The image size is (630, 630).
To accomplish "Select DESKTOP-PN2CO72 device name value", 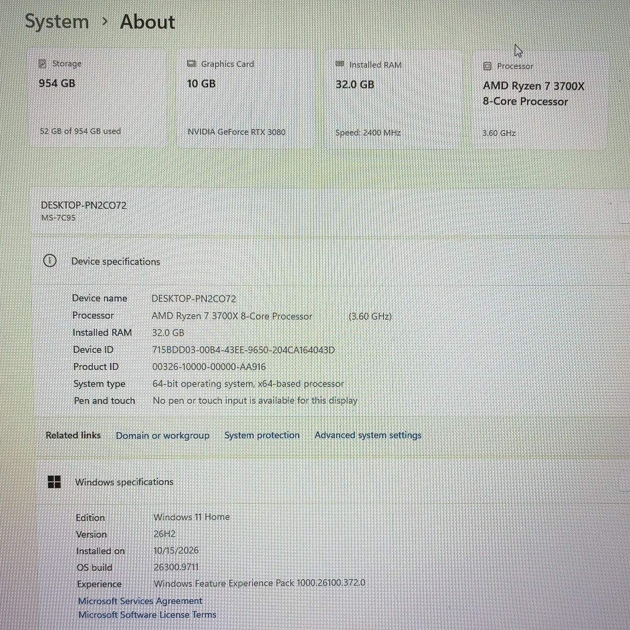I will pos(194,298).
